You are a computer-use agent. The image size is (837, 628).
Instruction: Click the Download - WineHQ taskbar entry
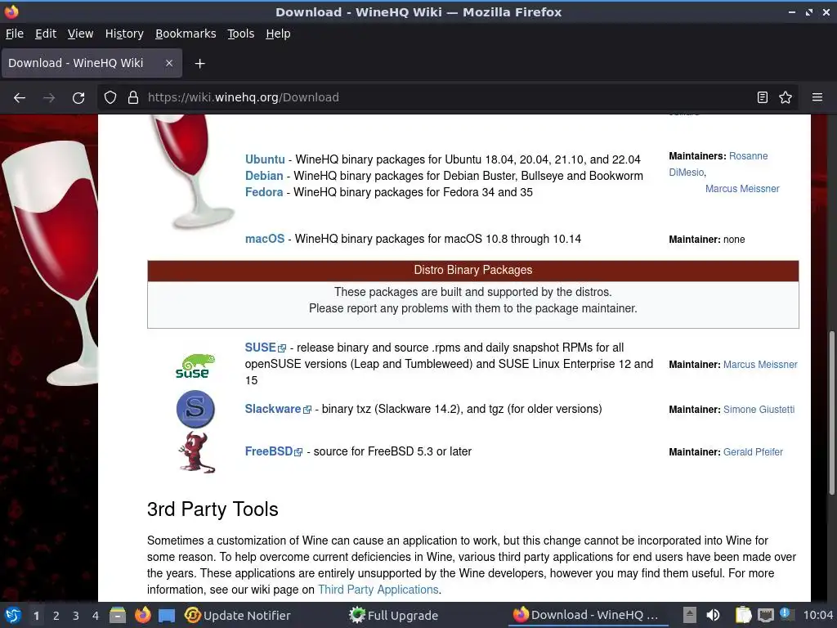pyautogui.click(x=586, y=615)
